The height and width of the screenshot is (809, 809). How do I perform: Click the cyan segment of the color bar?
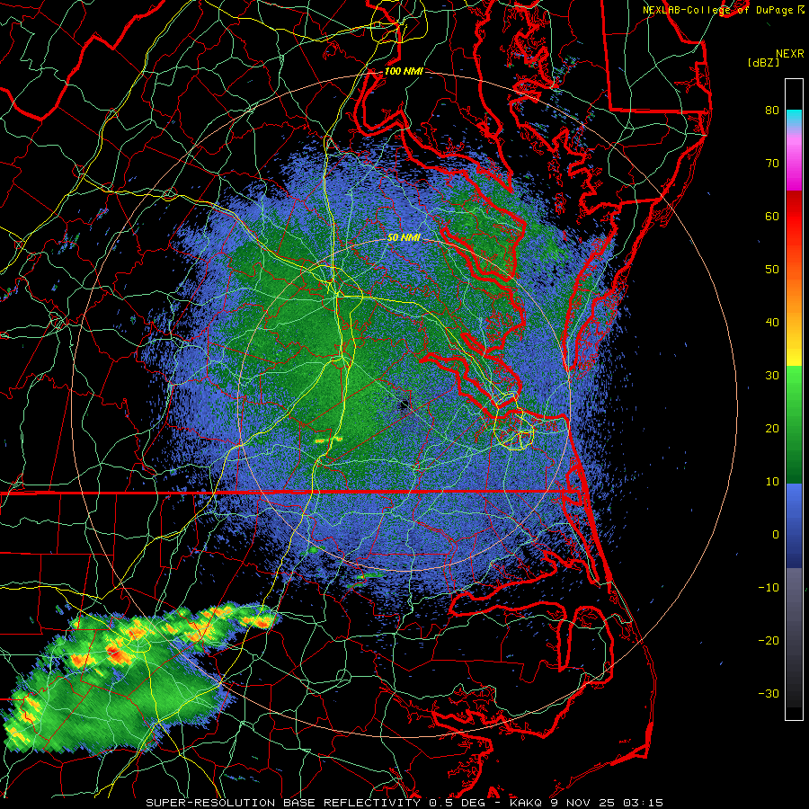[794, 118]
